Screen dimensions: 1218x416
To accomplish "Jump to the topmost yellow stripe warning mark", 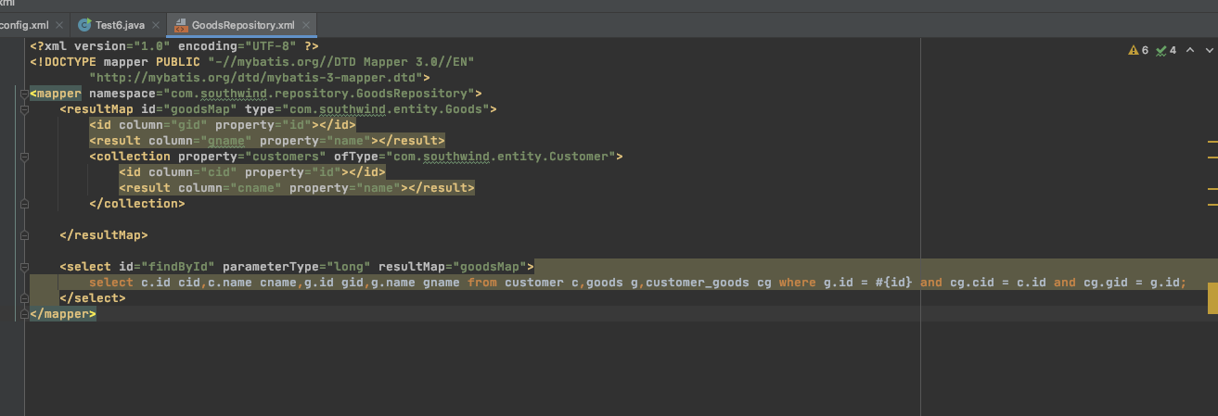I will point(1212,142).
